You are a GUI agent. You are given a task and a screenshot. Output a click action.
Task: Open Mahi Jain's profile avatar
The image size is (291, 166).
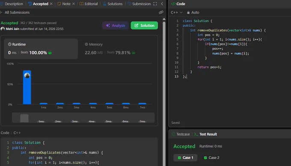pos(3,29)
